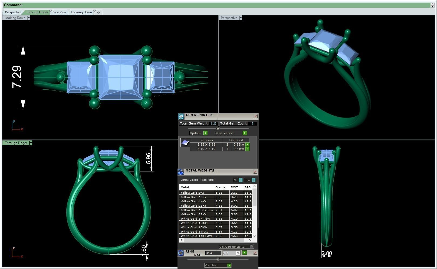
Task: Click the SPG column header
Action: (248, 187)
